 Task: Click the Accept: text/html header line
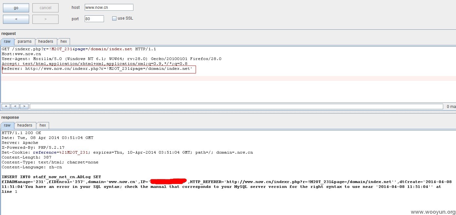click(95, 64)
